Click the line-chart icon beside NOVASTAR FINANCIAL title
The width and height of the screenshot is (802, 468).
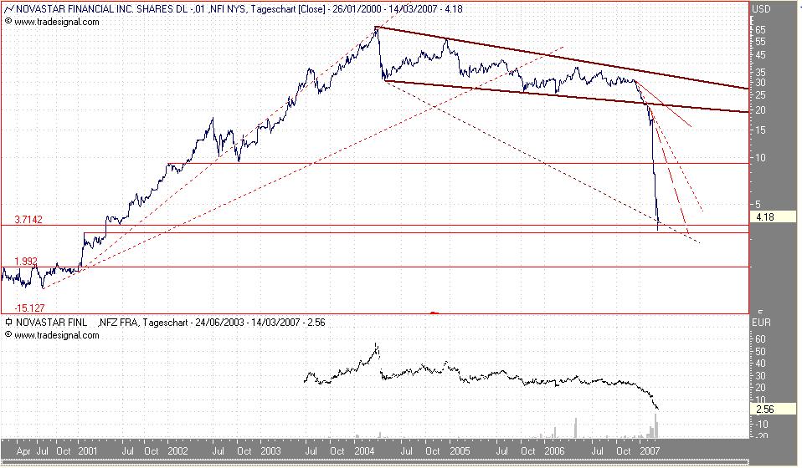[8, 8]
